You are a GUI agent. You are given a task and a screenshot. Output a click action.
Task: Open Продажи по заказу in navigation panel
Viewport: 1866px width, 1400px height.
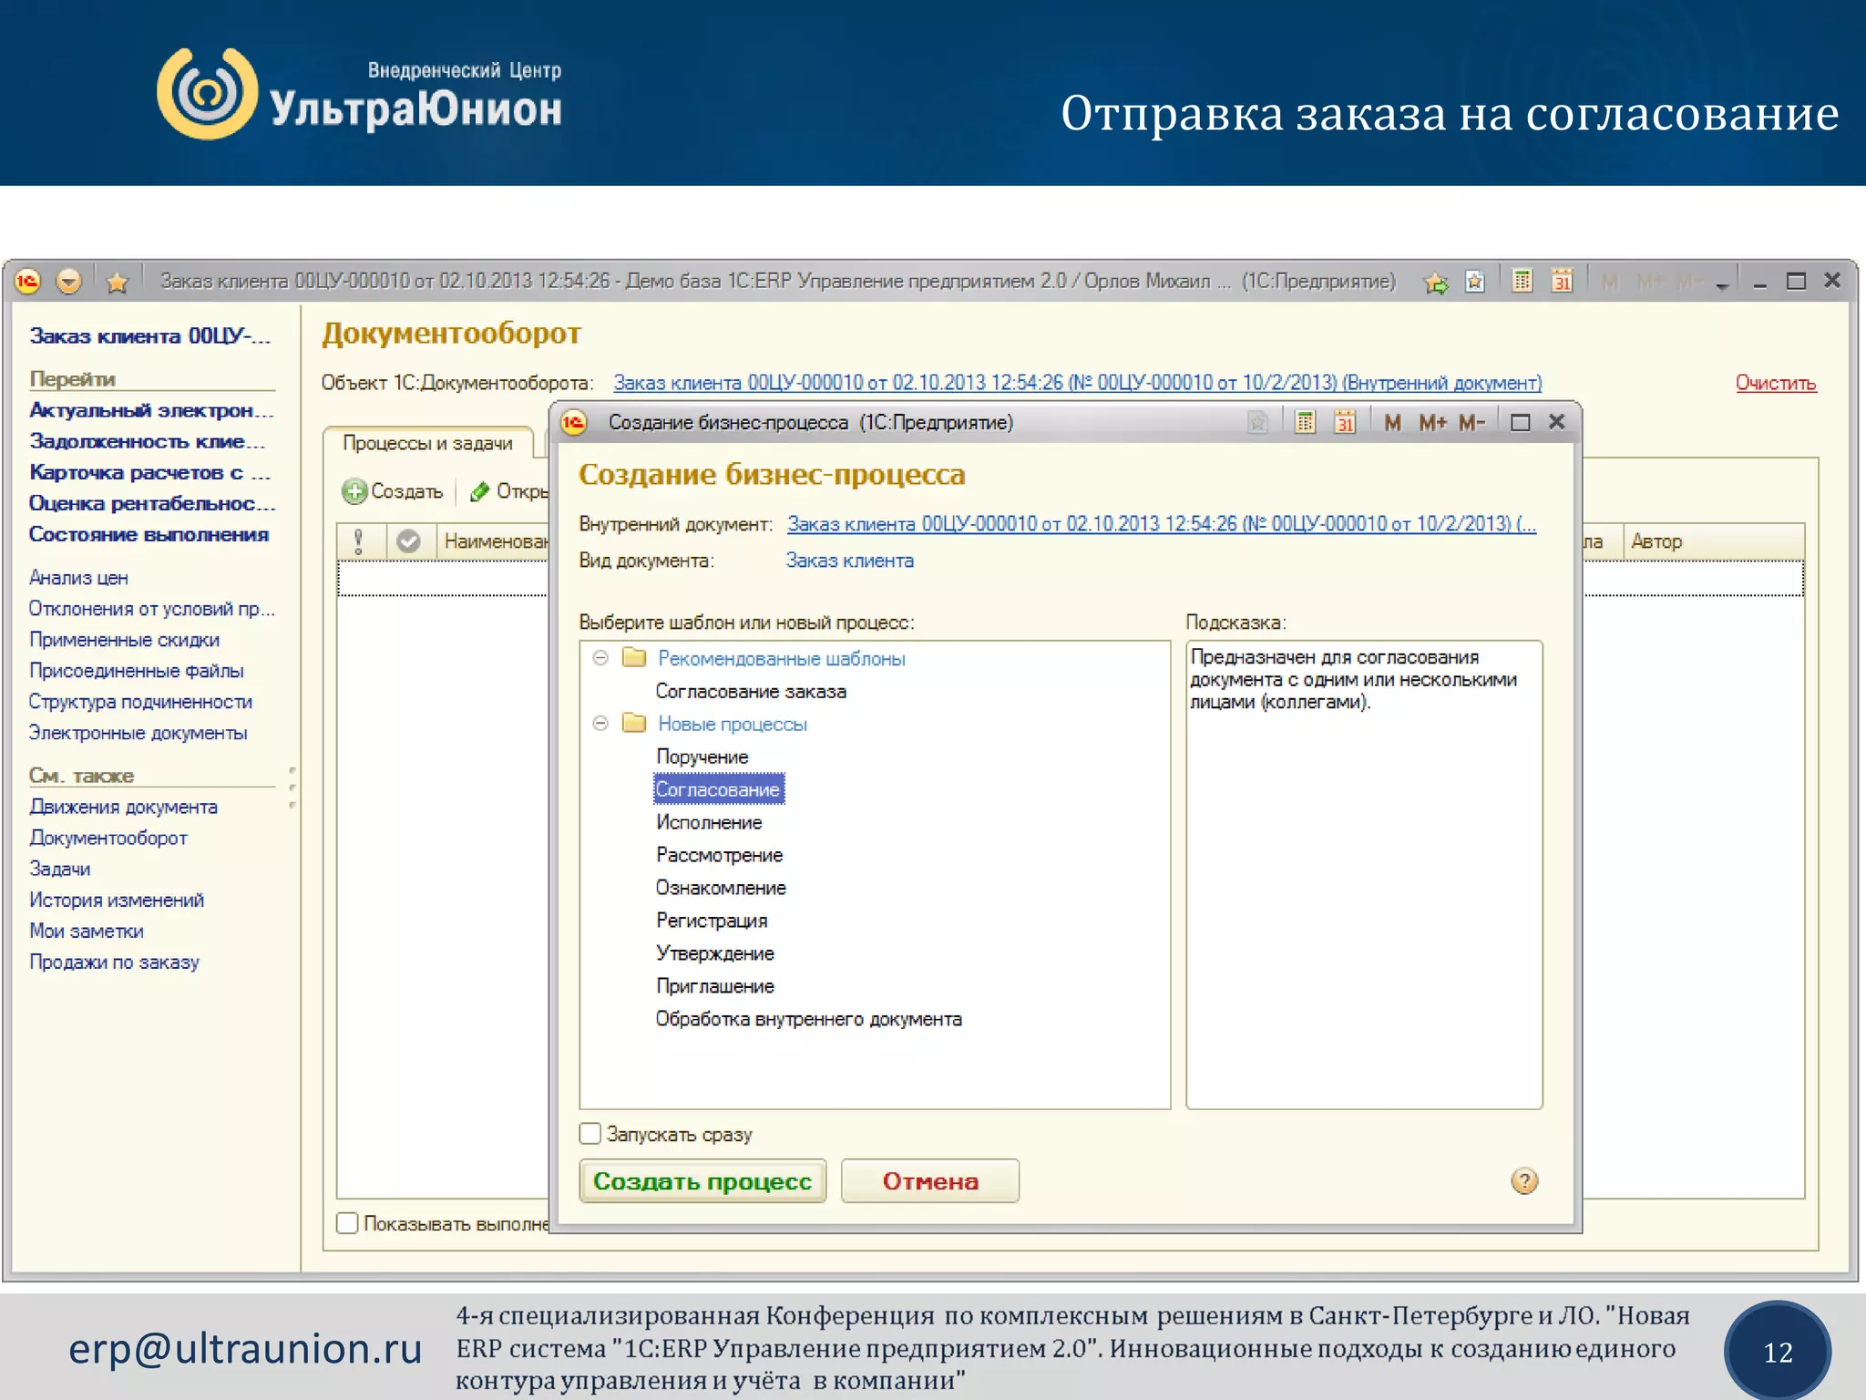[x=114, y=962]
